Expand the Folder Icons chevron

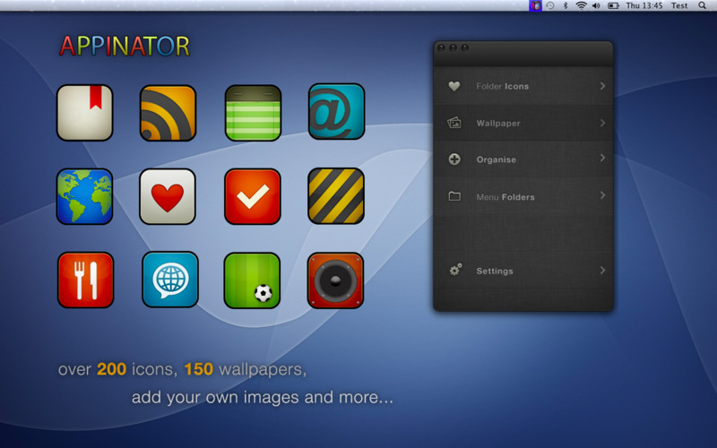pos(602,86)
